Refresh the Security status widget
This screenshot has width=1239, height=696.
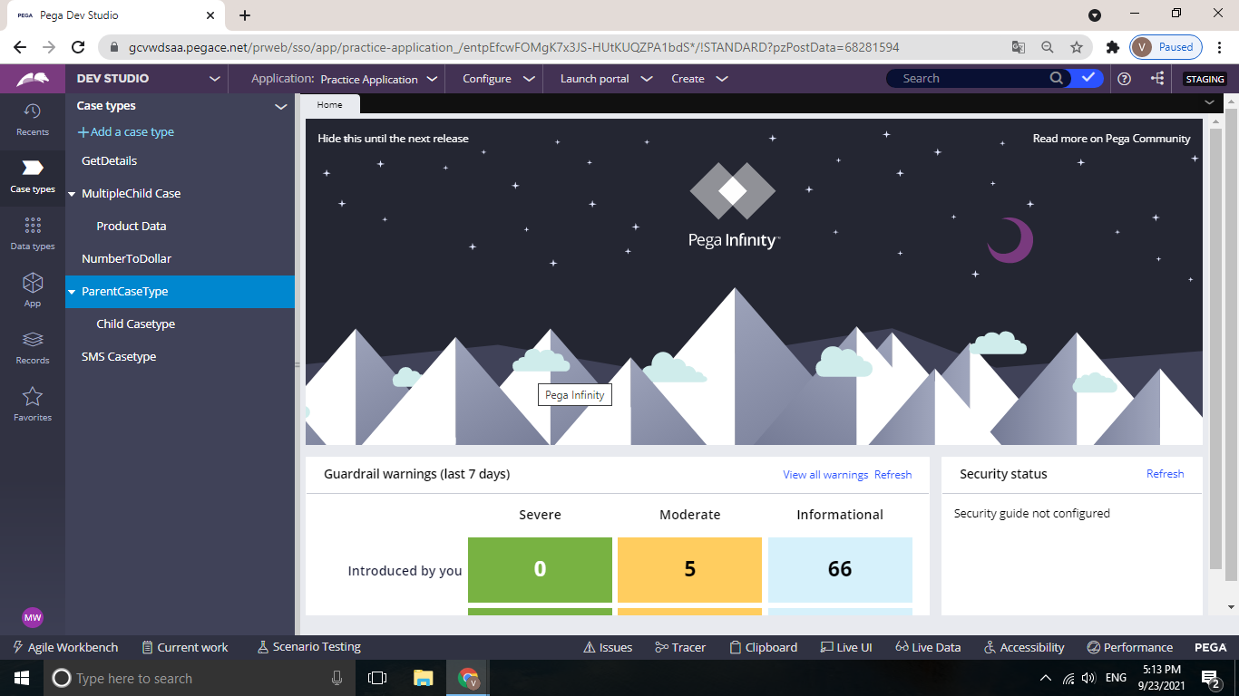coord(1165,473)
